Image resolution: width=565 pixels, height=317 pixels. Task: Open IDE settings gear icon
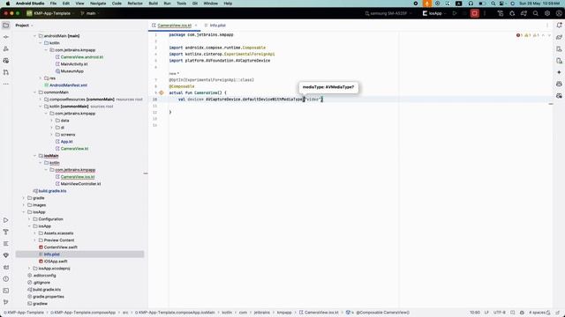(x=547, y=13)
